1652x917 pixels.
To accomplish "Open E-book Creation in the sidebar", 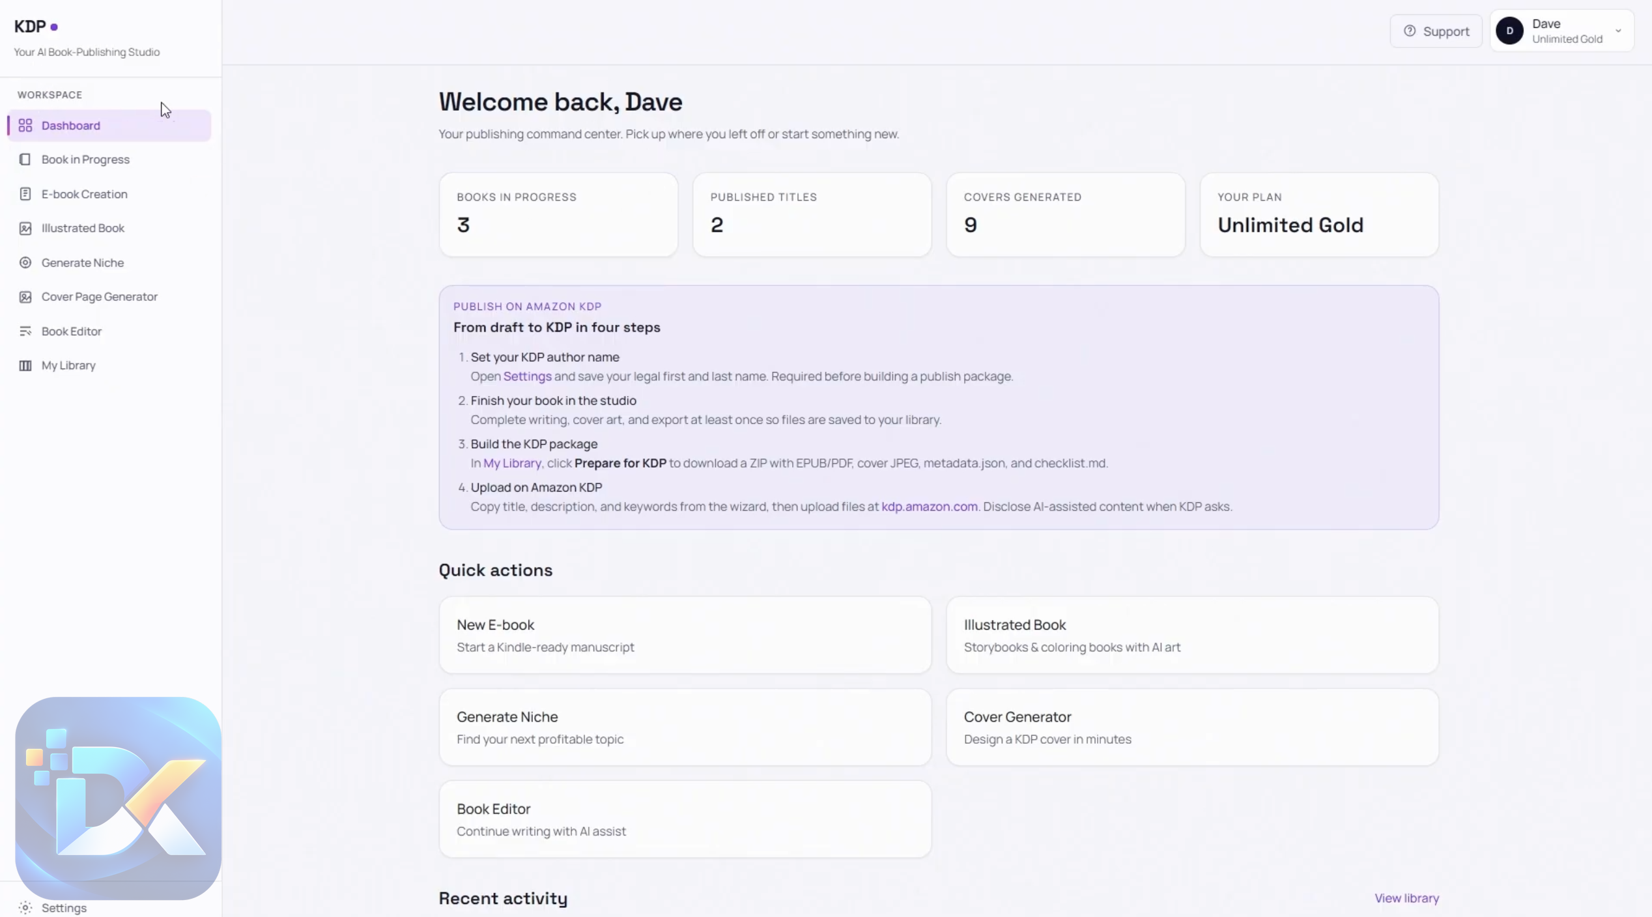I will pyautogui.click(x=109, y=194).
